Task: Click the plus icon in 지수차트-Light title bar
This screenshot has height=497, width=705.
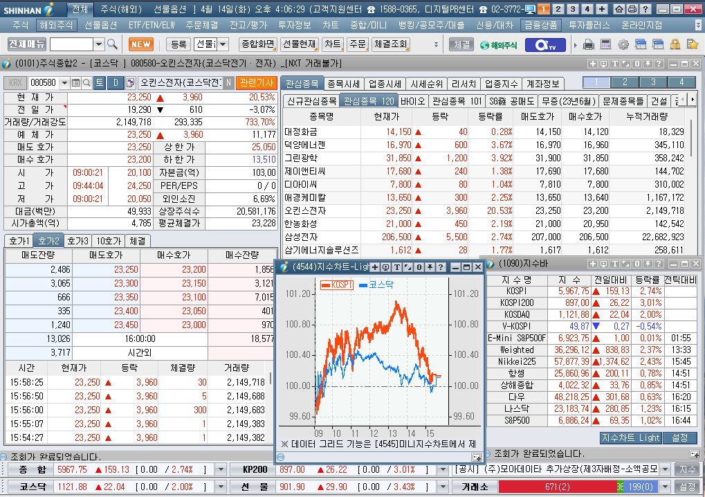Action: pyautogui.click(x=374, y=267)
